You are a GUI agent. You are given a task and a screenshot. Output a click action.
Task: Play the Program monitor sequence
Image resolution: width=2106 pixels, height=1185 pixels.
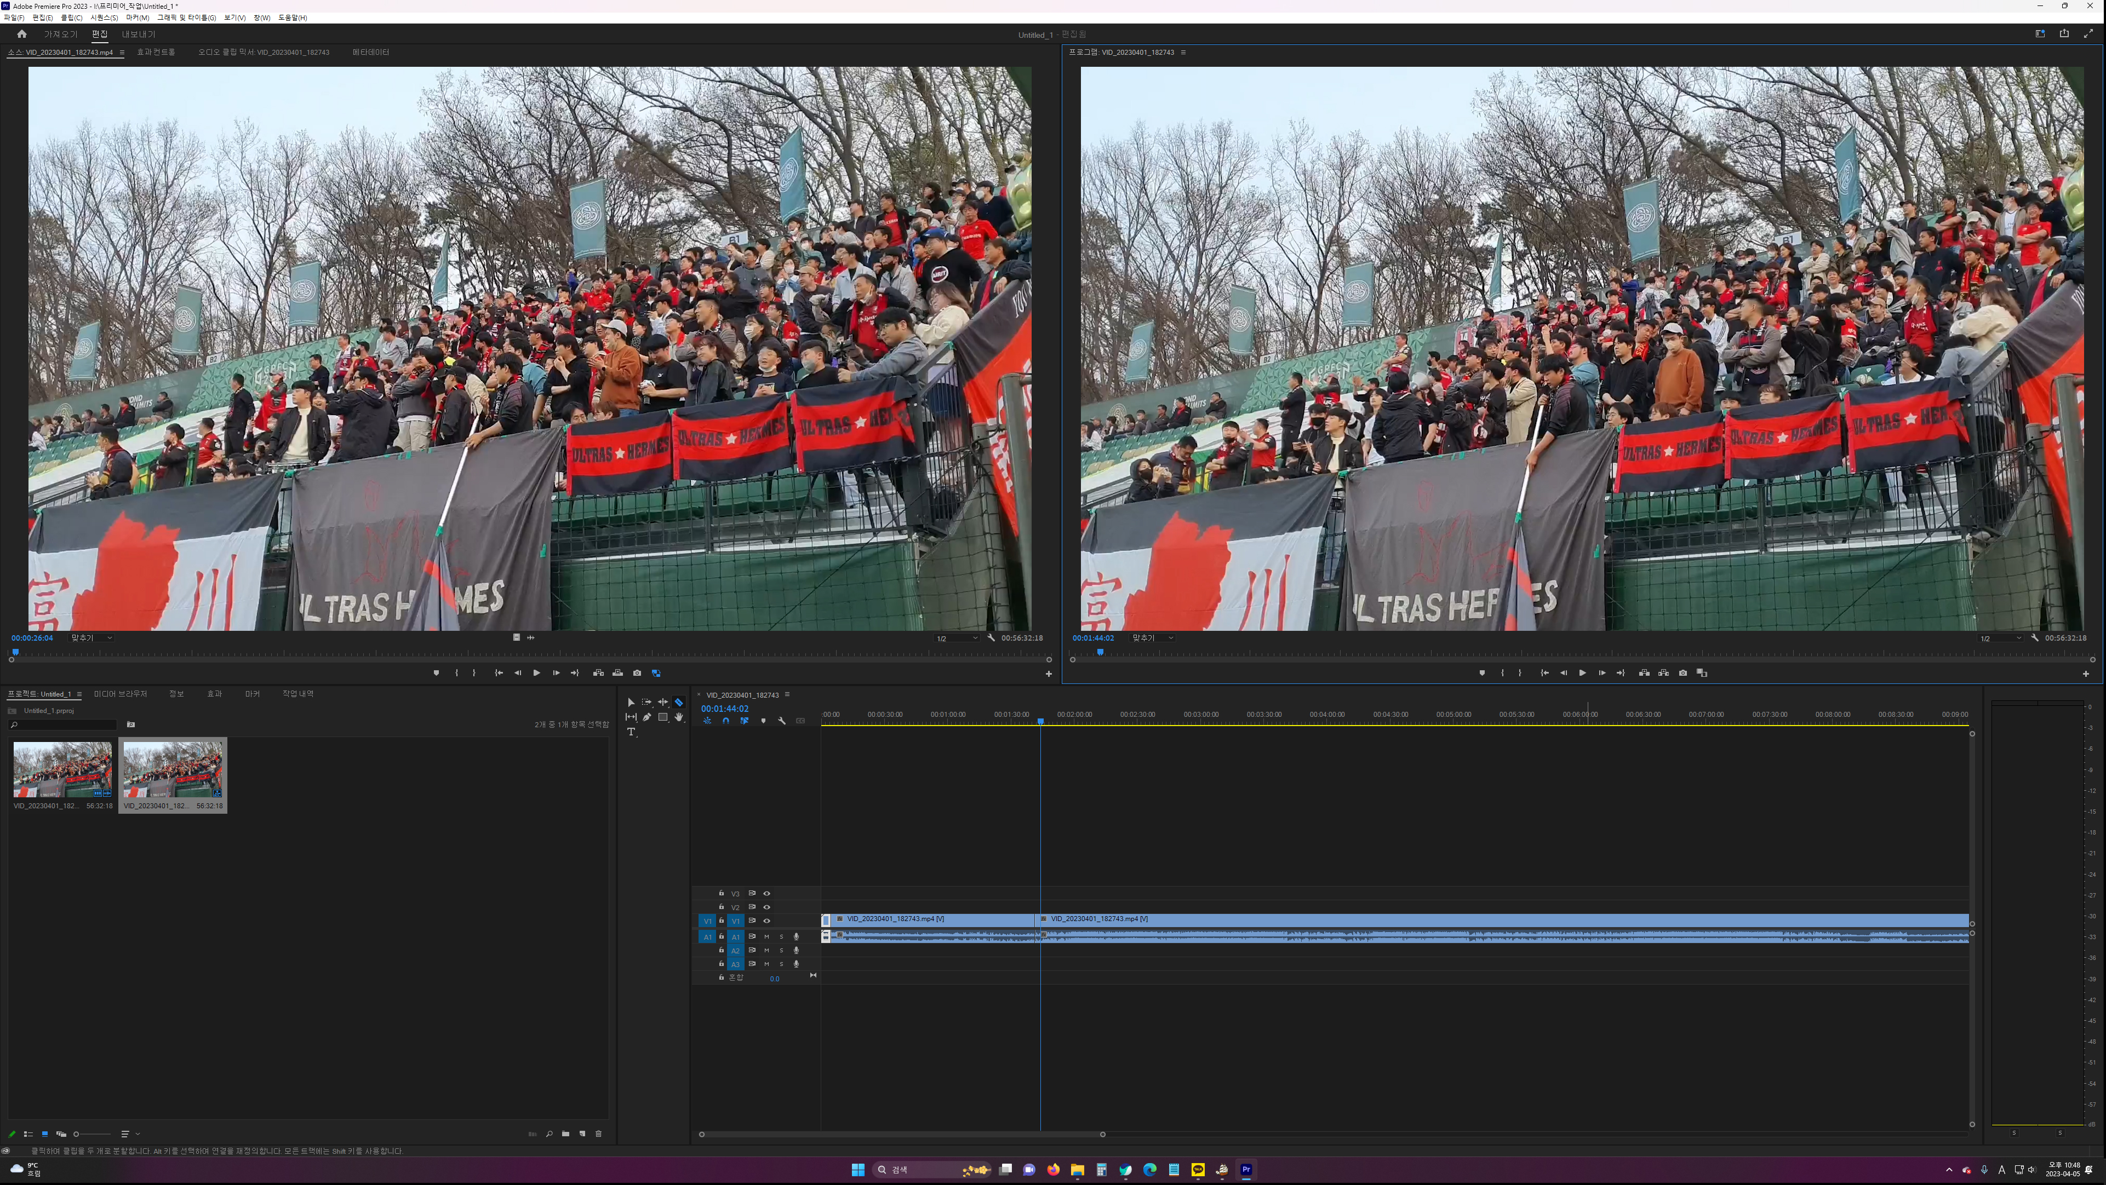[1582, 674]
